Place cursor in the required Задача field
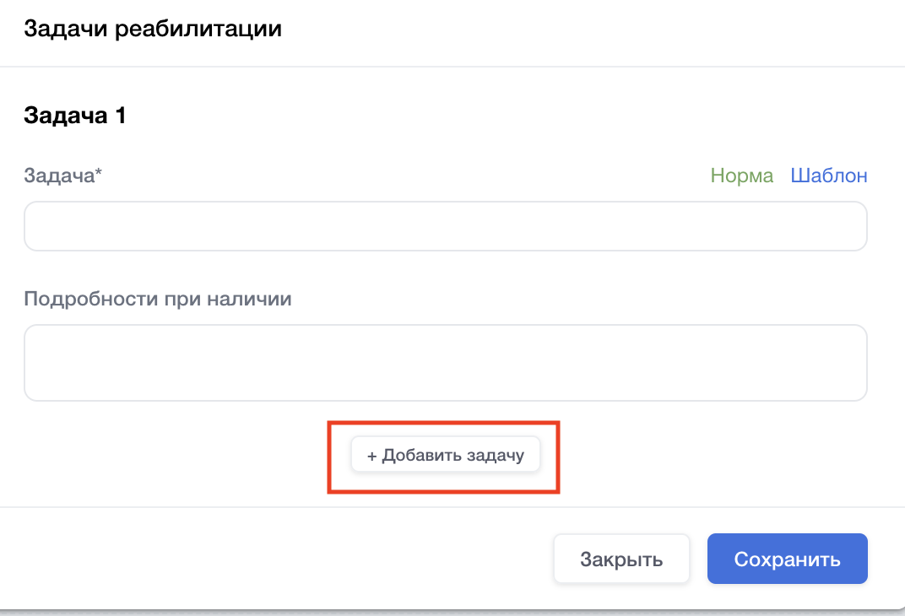905x616 pixels. point(445,226)
